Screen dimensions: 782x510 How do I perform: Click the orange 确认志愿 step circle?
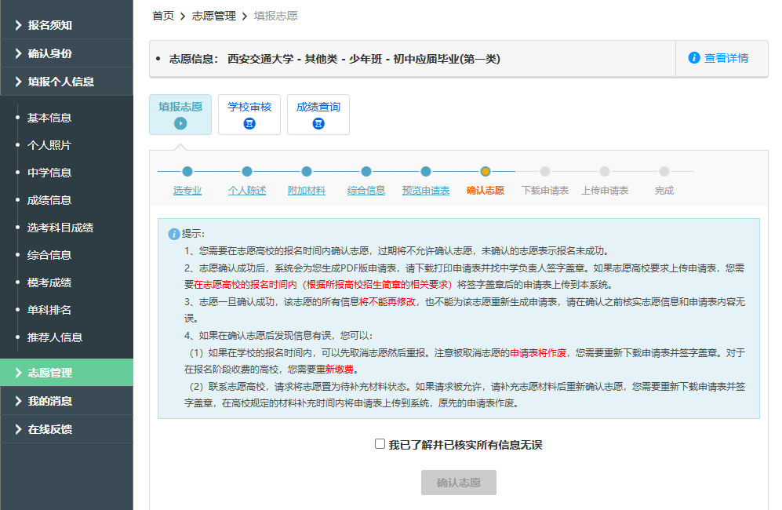click(486, 171)
